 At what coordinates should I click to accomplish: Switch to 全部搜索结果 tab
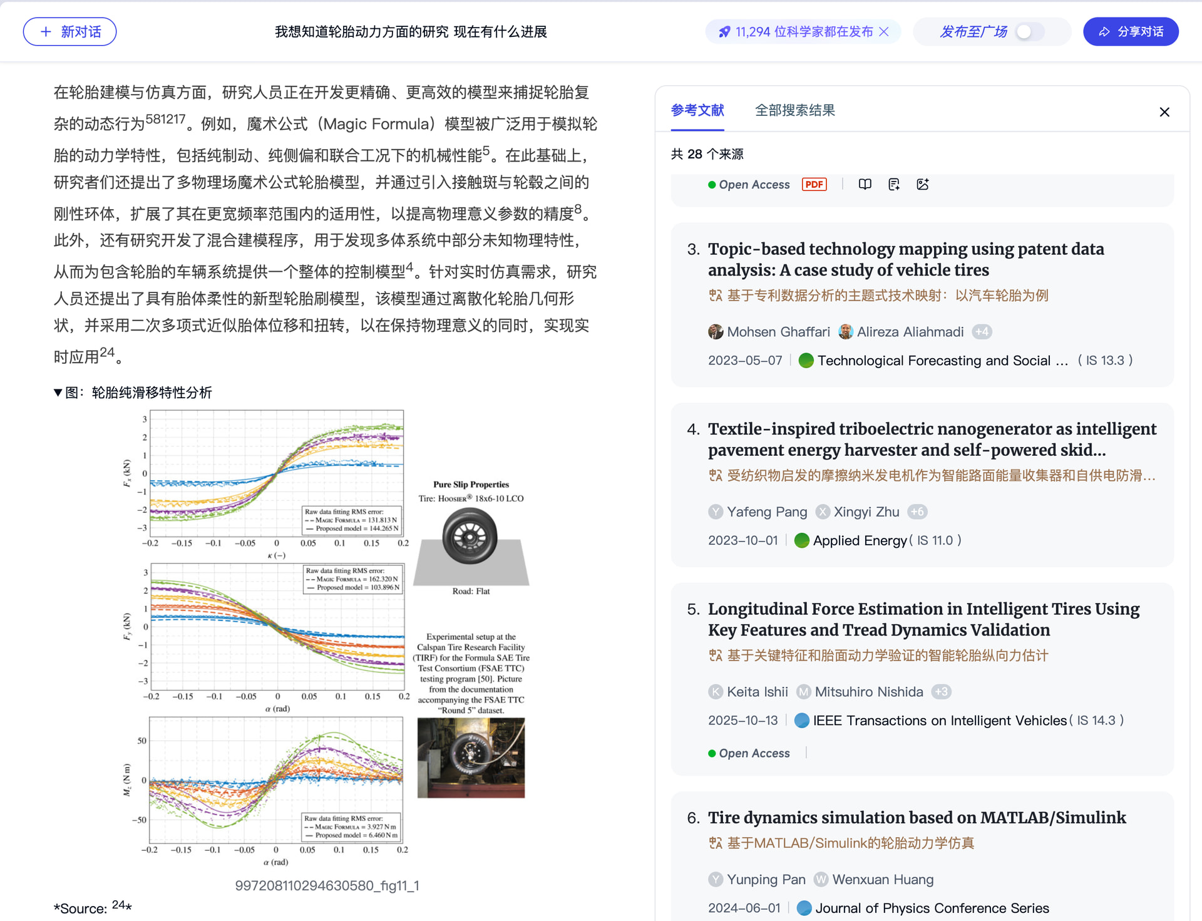coord(794,111)
